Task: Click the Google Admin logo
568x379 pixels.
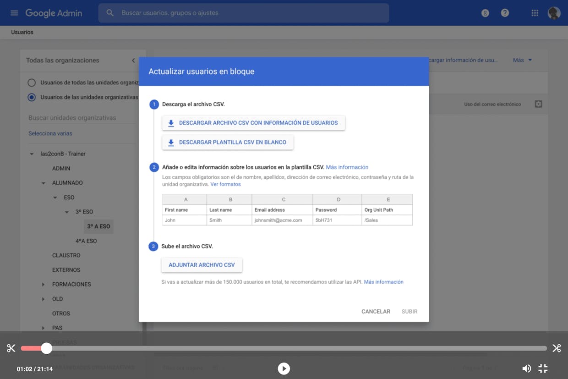Action: 54,13
